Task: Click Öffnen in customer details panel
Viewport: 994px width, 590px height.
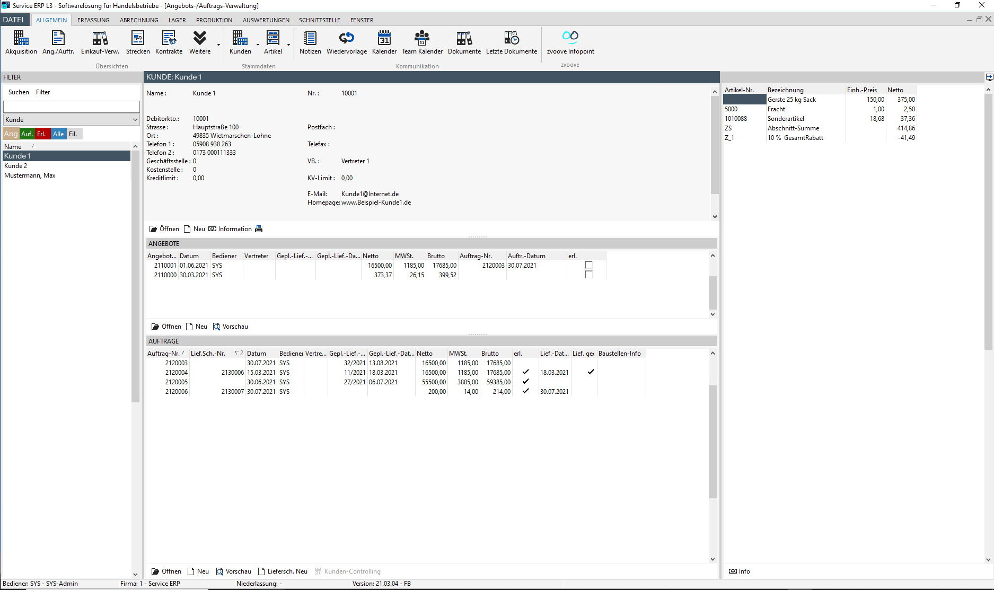Action: (164, 229)
